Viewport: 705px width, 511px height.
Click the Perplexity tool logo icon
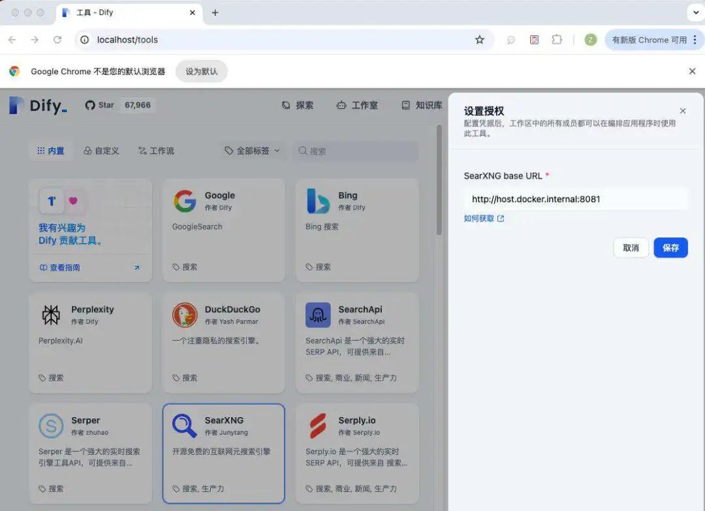coord(51,315)
